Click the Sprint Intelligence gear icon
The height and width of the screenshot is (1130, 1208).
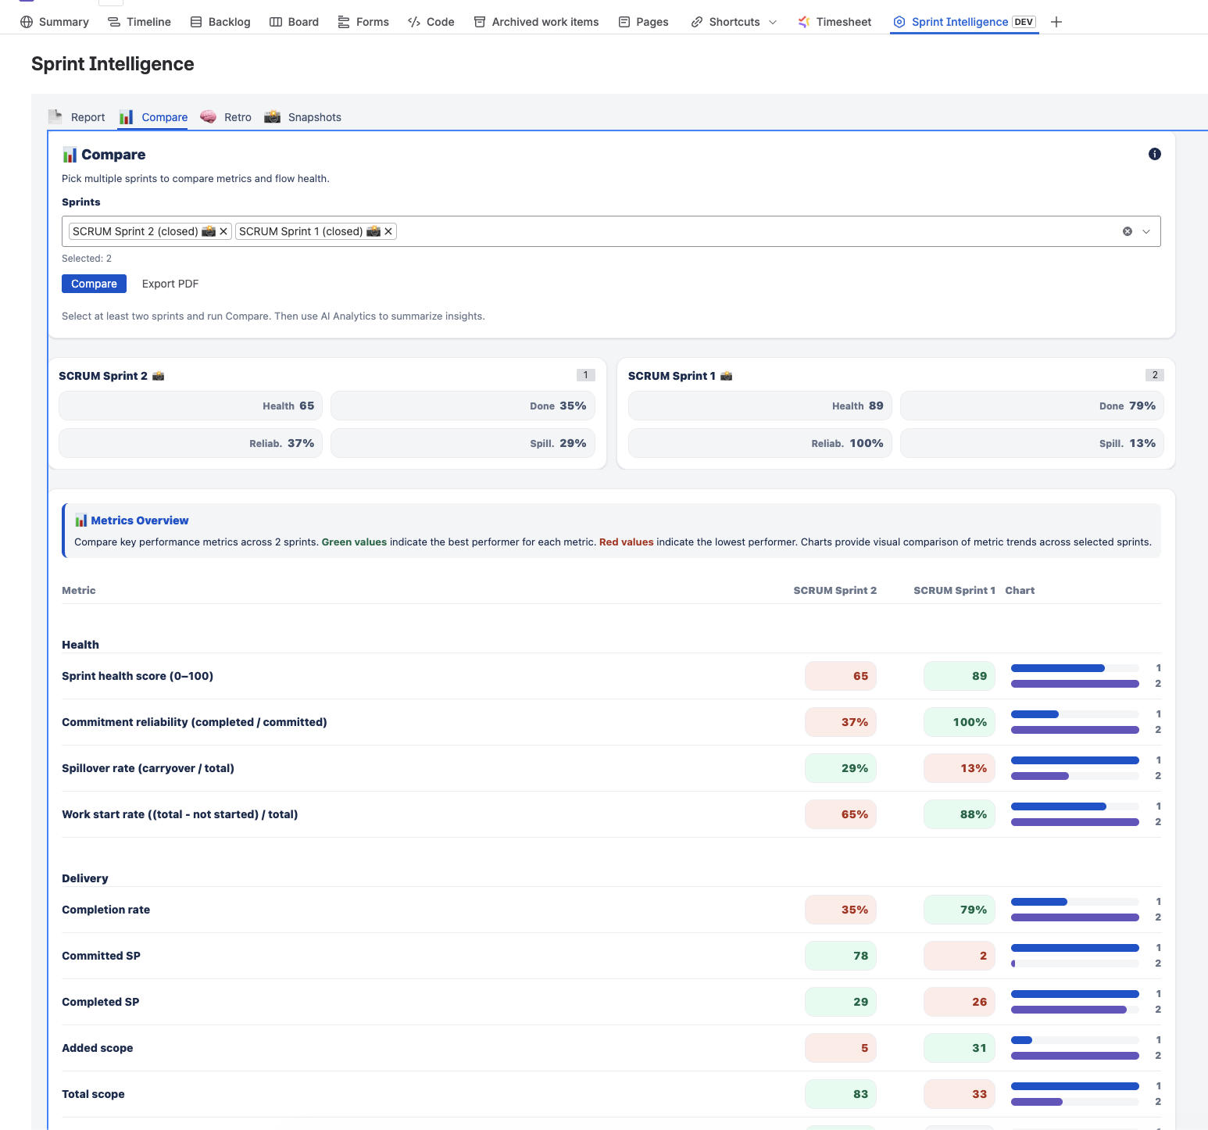point(900,21)
